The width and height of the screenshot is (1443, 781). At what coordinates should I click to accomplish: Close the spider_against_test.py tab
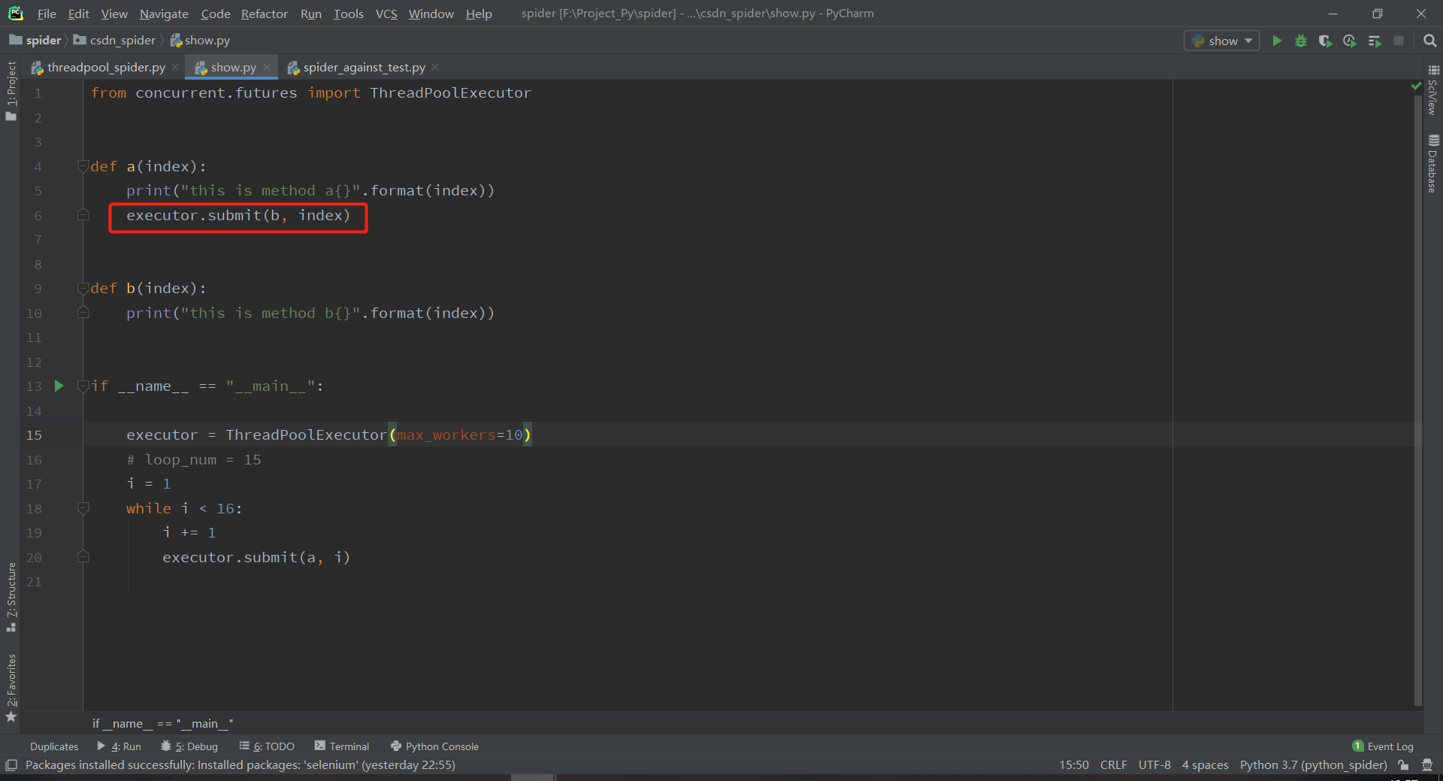[x=435, y=67]
